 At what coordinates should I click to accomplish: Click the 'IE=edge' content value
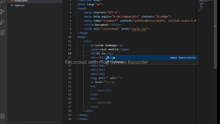pos(162,17)
